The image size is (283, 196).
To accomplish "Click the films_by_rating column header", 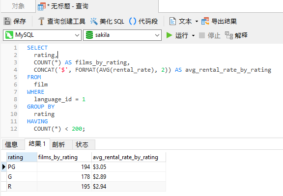I will click(64, 157).
